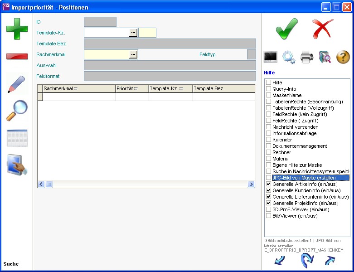
Task: Open Sachmerkmal lookup ellipsis button
Action: [133, 54]
